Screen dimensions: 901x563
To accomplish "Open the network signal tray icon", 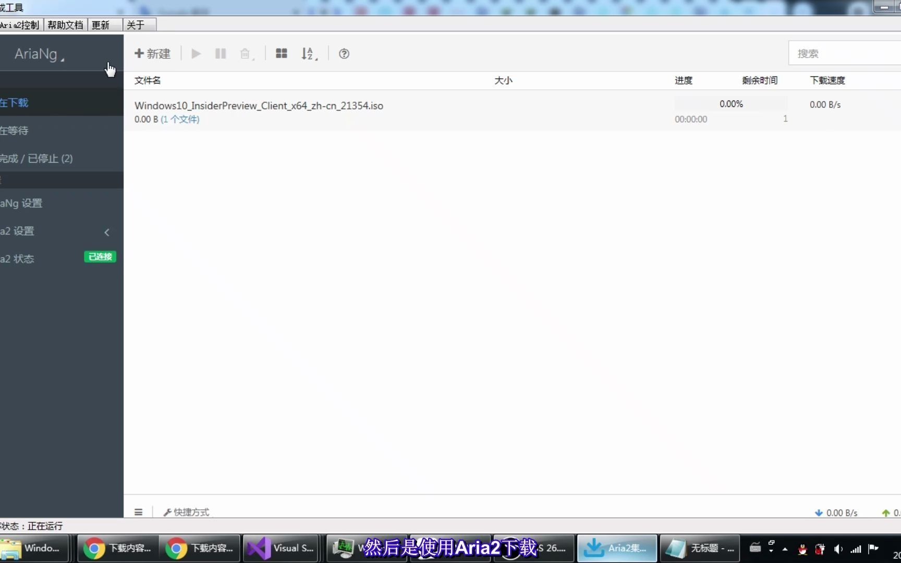I will tap(856, 549).
